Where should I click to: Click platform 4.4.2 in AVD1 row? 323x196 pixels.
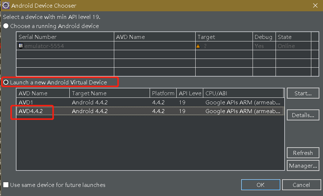158,102
